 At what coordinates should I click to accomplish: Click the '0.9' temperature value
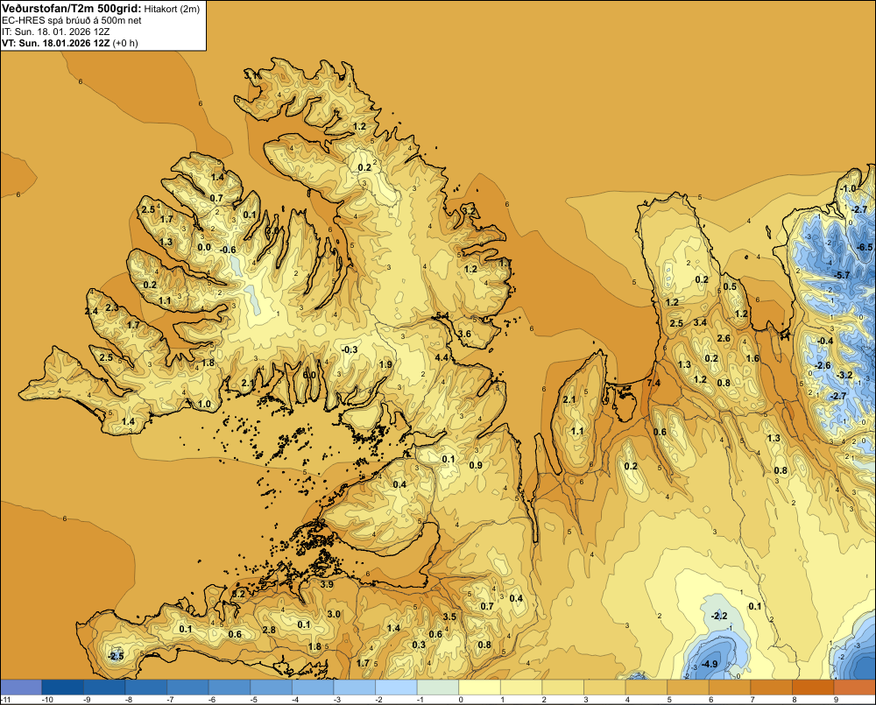tap(476, 465)
